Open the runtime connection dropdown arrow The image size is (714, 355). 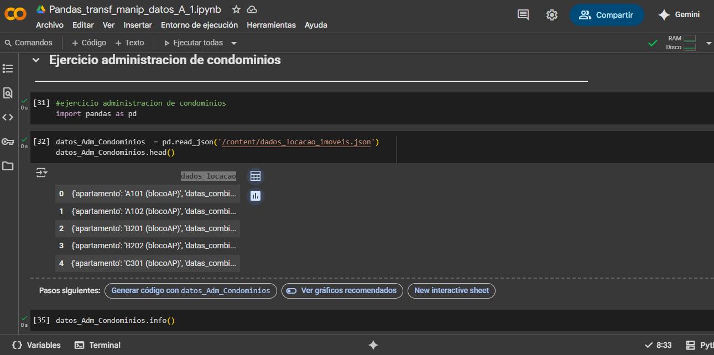pyautogui.click(x=708, y=43)
